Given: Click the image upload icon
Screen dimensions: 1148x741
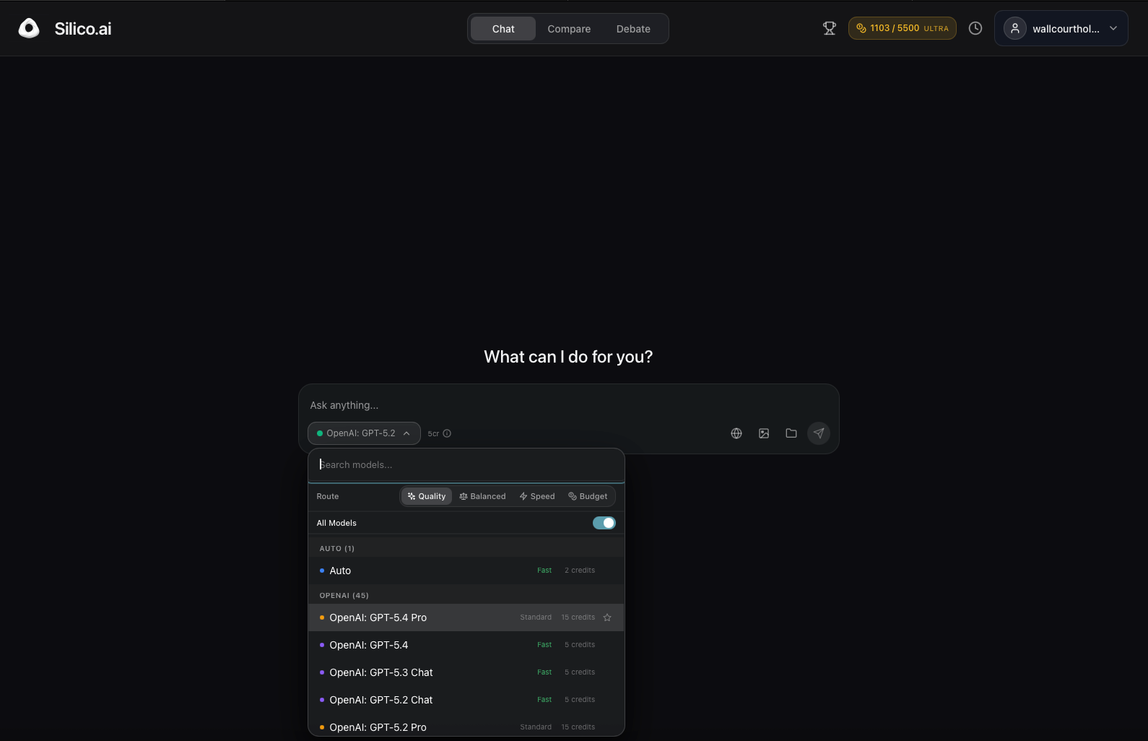Looking at the screenshot, I should pyautogui.click(x=763, y=433).
